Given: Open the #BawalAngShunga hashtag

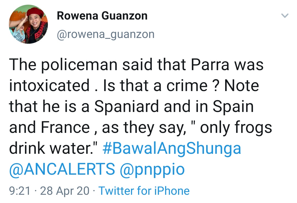Looking at the screenshot, I should (x=172, y=149).
